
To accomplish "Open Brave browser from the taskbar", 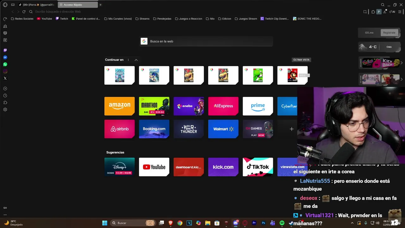I will pos(171,223).
